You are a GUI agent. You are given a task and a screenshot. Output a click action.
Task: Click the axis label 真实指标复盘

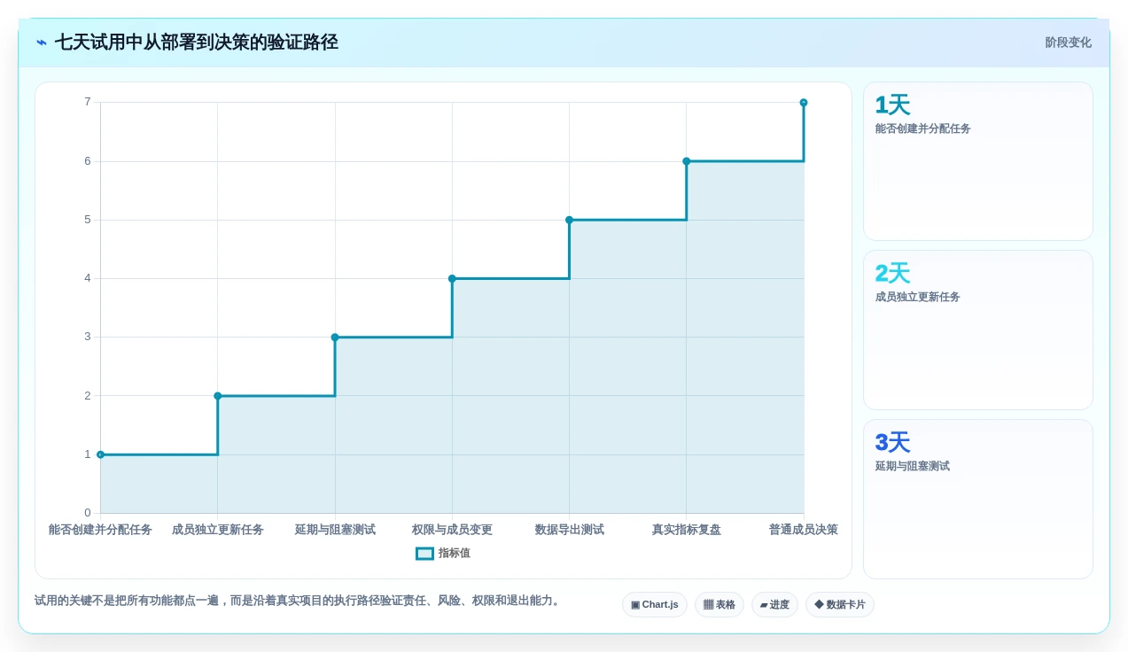point(687,530)
